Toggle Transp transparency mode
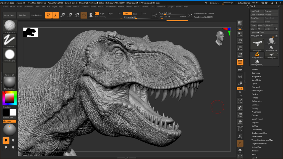 tap(240, 136)
